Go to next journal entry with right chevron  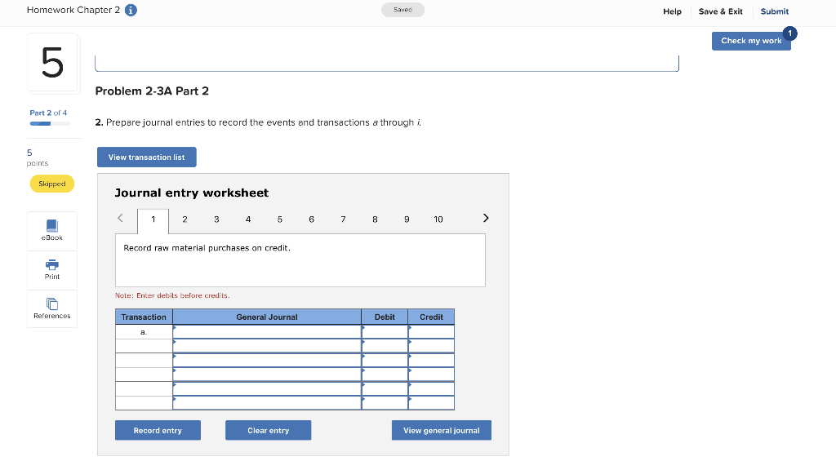click(x=486, y=218)
